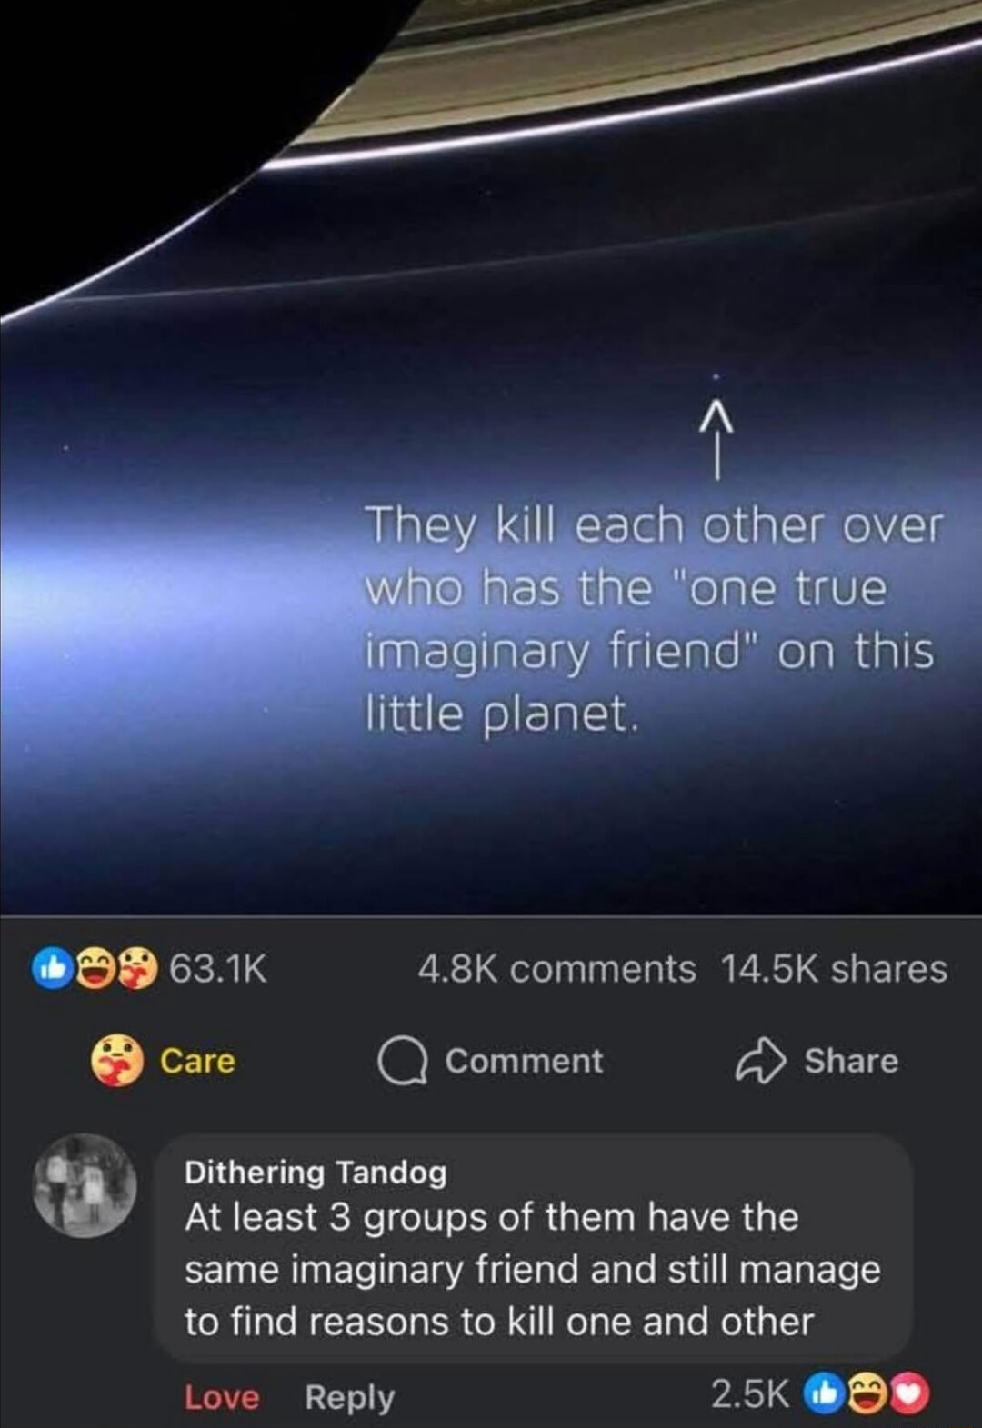Click the comment speech bubble icon
982x1428 pixels.
point(403,1062)
